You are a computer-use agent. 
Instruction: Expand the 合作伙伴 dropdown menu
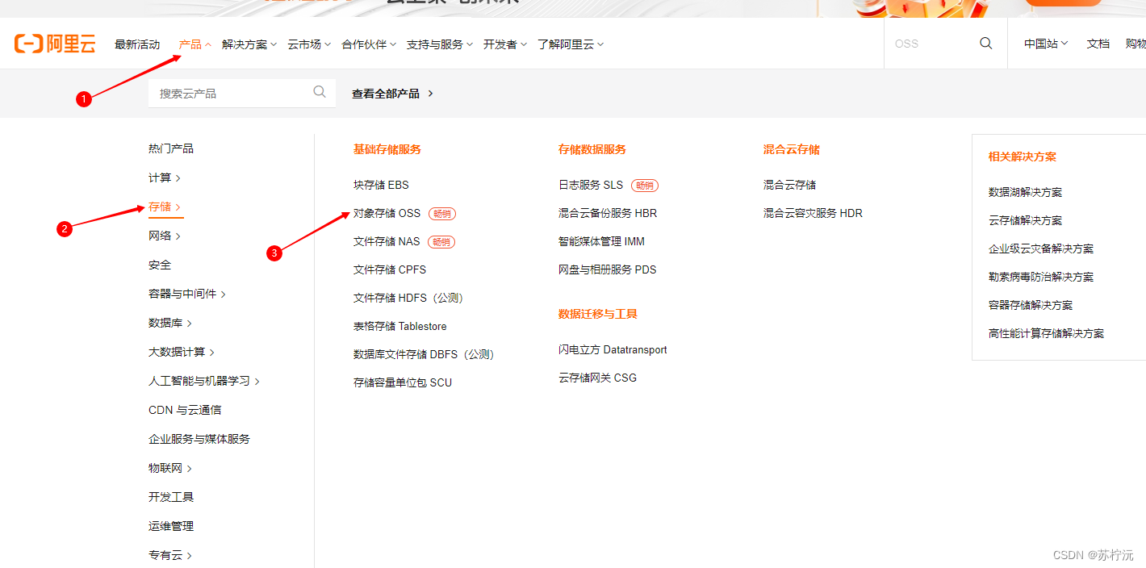[369, 44]
